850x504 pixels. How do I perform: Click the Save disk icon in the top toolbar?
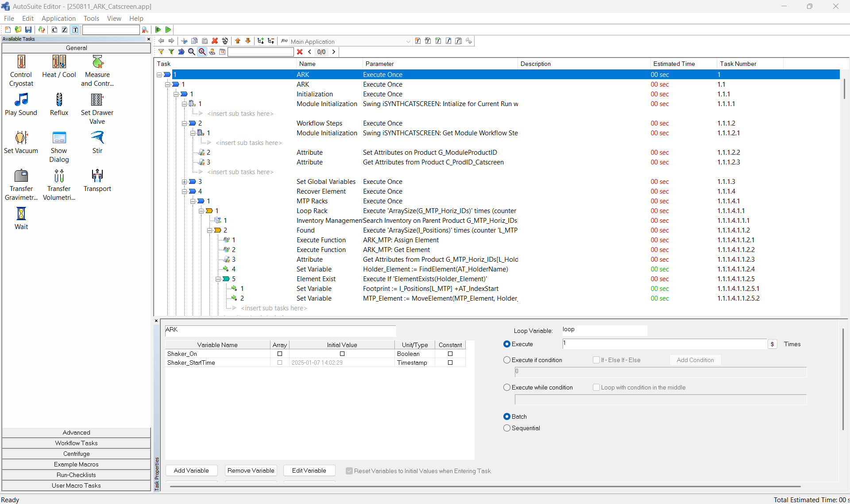tap(28, 30)
